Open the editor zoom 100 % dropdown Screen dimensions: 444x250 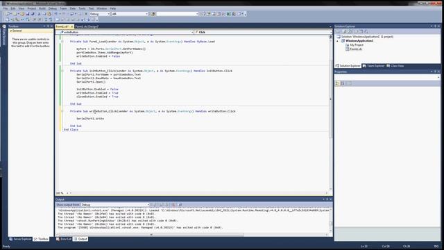[62, 193]
